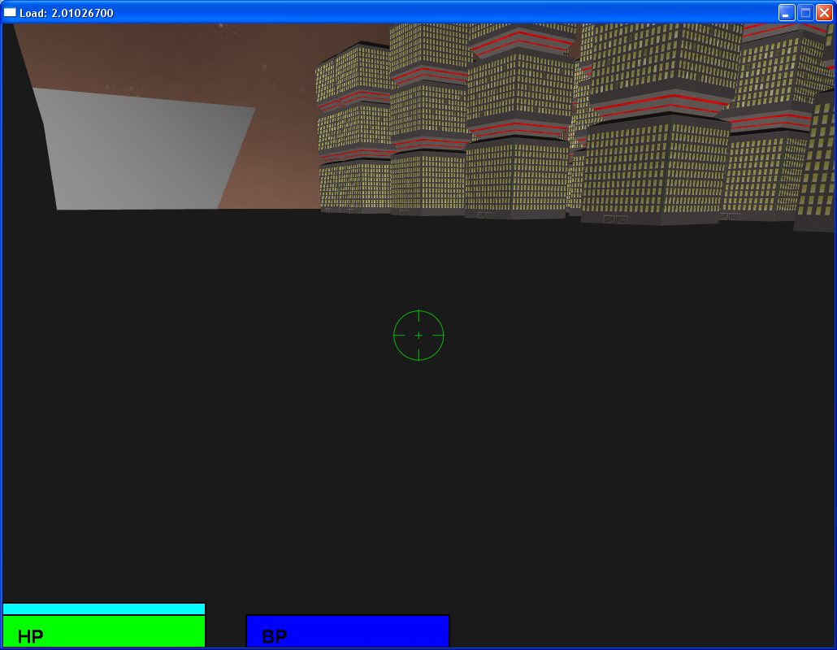Close the game window
This screenshot has height=650, width=837.
pyautogui.click(x=824, y=13)
